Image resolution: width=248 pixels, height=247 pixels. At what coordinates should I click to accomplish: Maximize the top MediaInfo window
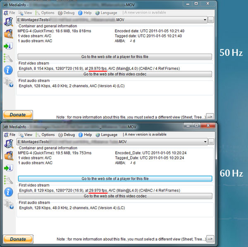pos(196,3)
